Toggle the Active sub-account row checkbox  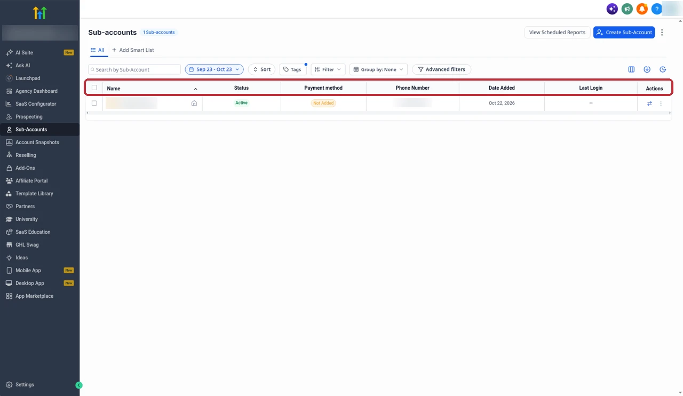click(94, 103)
